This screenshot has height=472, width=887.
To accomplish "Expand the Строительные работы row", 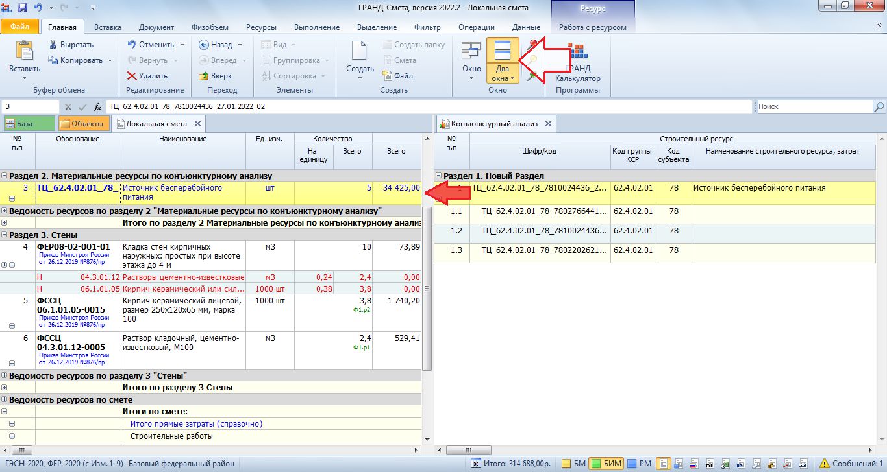I will pos(12,436).
